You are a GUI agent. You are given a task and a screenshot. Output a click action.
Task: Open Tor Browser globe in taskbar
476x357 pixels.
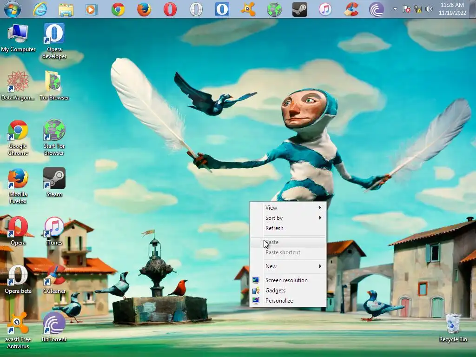point(274,9)
